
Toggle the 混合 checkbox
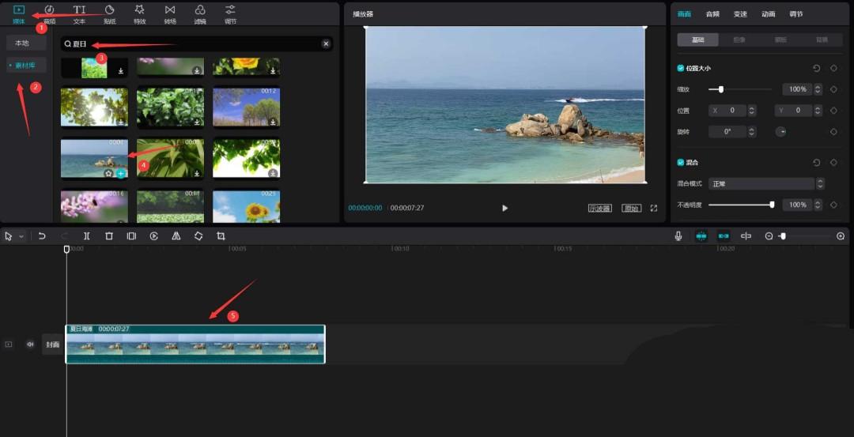(x=681, y=162)
